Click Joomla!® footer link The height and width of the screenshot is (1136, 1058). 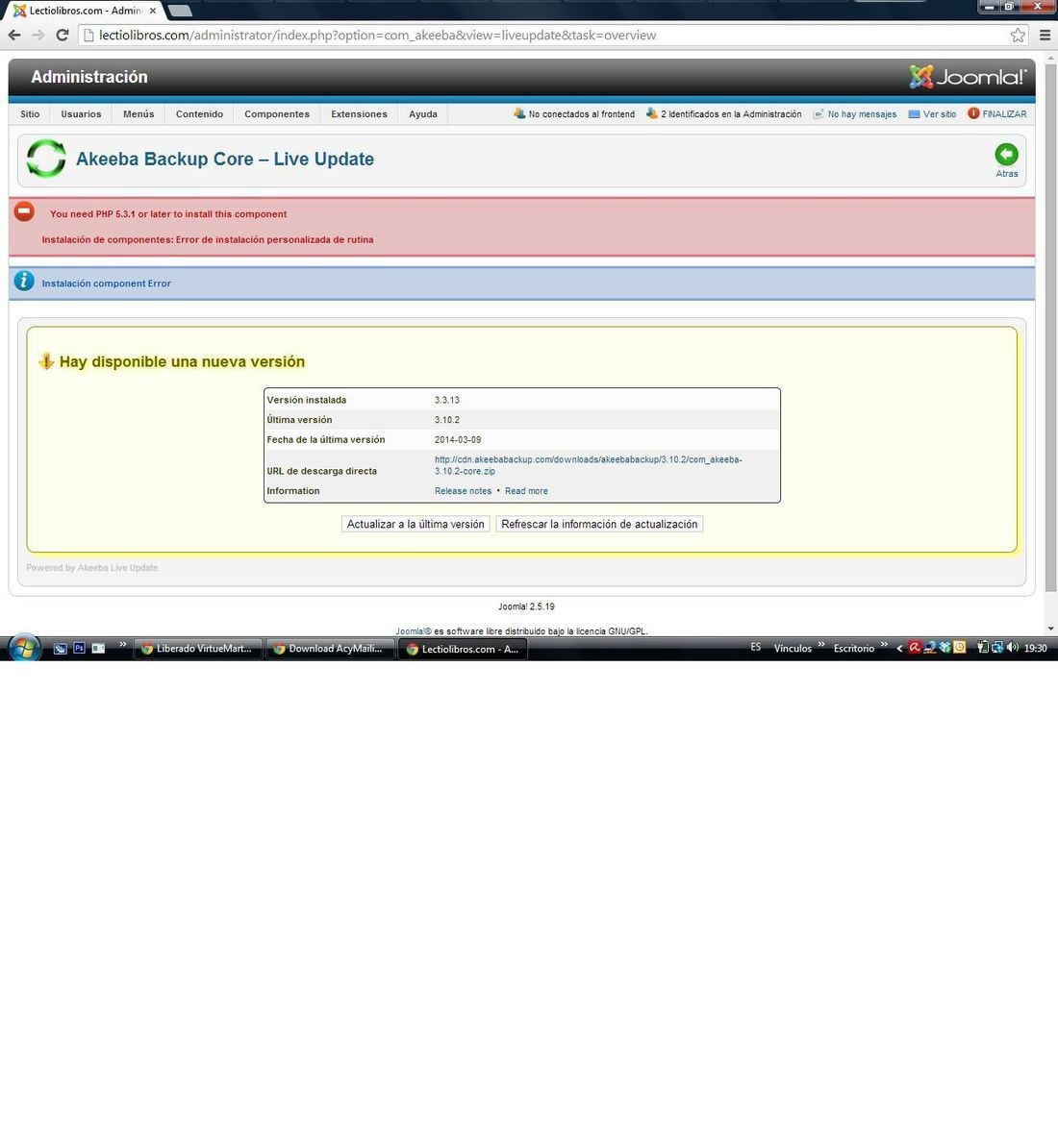tap(414, 631)
